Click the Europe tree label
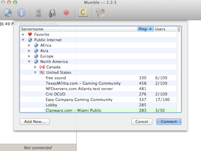Viewport: 201px width, 151px height. [x=47, y=56]
